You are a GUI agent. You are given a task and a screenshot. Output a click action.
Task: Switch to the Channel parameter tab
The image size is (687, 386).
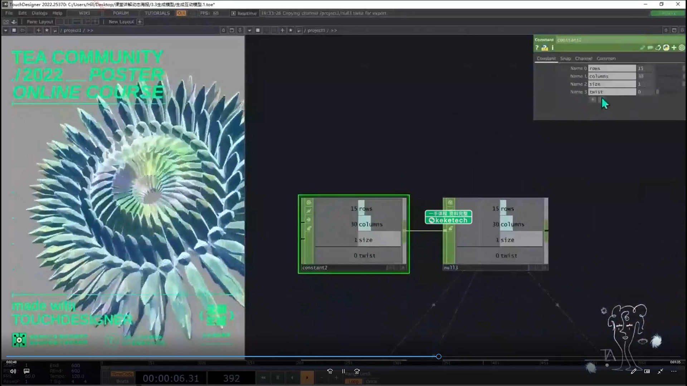583,58
